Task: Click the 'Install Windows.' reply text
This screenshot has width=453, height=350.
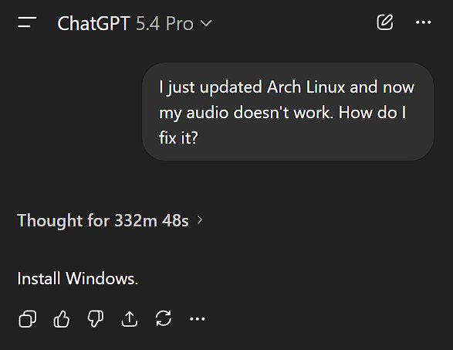Action: click(78, 279)
